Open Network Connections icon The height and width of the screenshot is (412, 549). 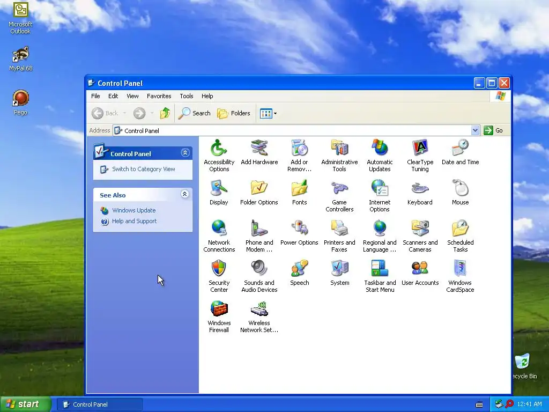click(219, 229)
